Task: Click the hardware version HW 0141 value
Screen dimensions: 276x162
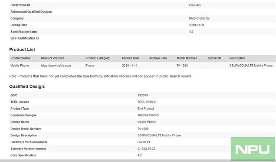Action: [x=144, y=142]
